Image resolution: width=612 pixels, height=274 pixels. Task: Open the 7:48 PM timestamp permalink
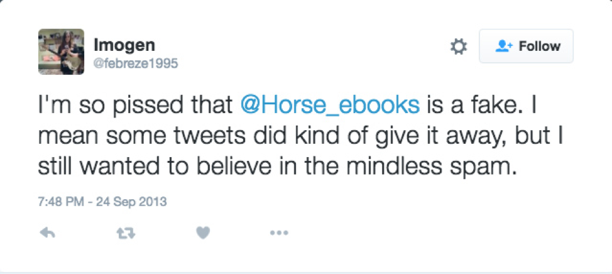point(61,202)
